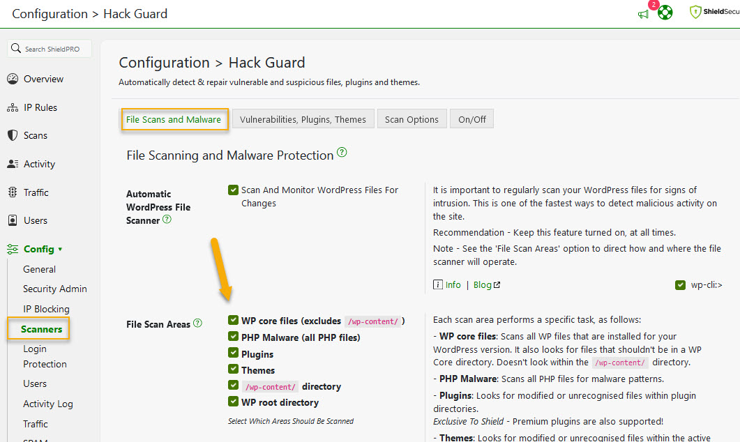This screenshot has height=442, width=740.
Task: Open the Scans shield icon
Action: coord(13,135)
